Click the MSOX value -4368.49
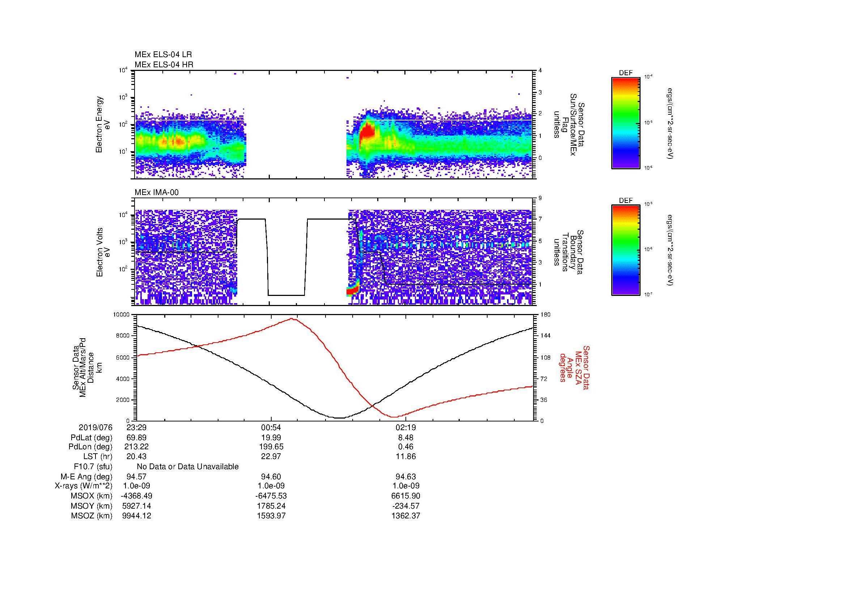 136,496
